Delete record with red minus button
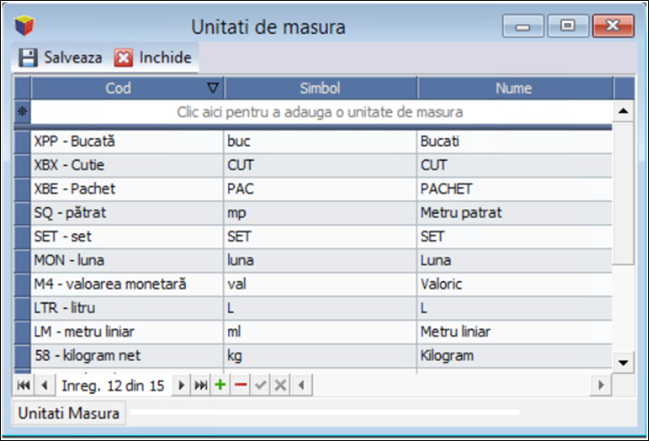This screenshot has height=441, width=649. point(239,385)
